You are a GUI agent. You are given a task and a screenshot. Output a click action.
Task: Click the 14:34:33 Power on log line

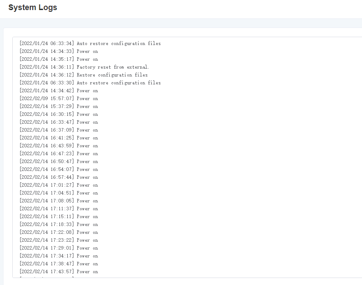(59, 51)
